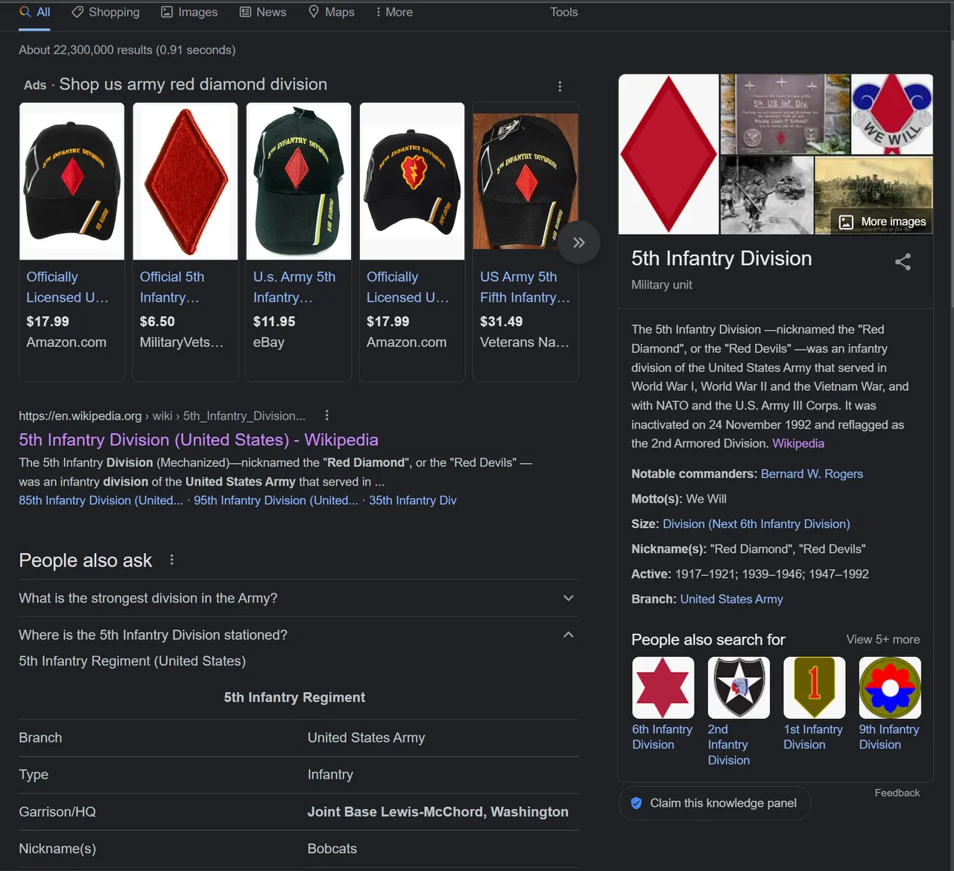Open the More search options menu
The height and width of the screenshot is (871, 954).
click(x=394, y=12)
